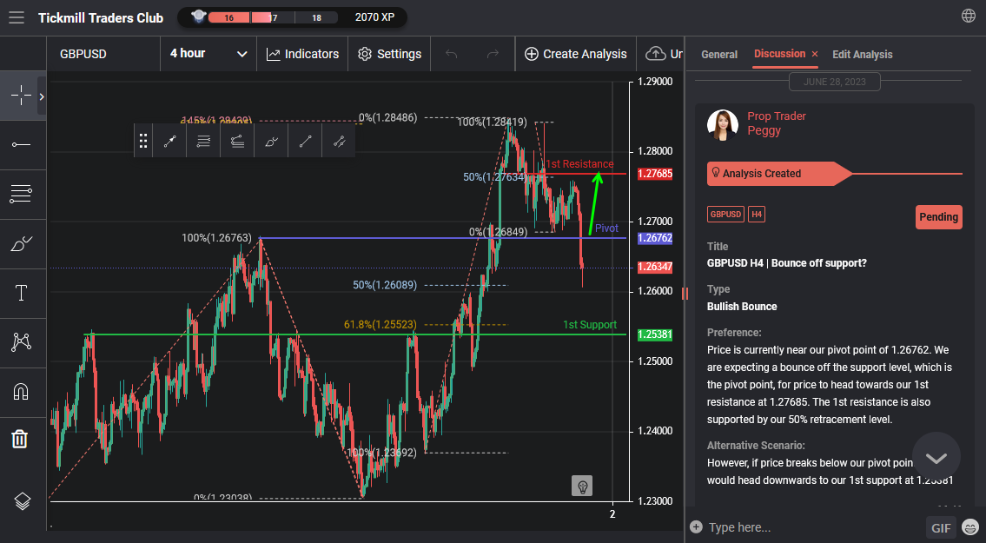
Task: Open the hamburger main menu
Action: pos(17,17)
